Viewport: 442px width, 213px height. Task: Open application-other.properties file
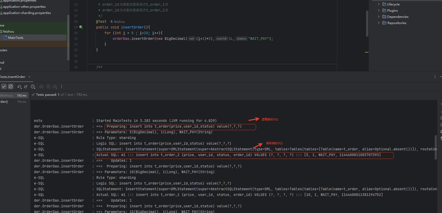pos(24,7)
